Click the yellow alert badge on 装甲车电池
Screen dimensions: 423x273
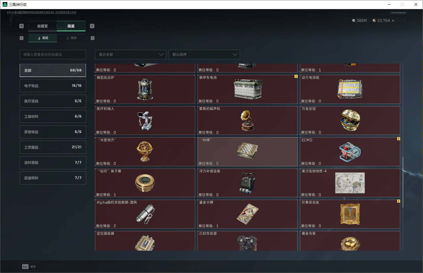(x=296, y=76)
